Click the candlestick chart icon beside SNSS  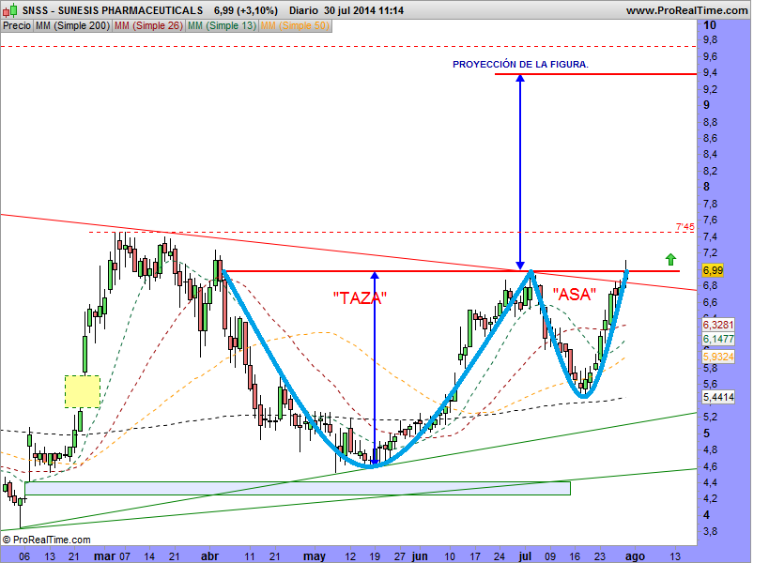tap(10, 9)
